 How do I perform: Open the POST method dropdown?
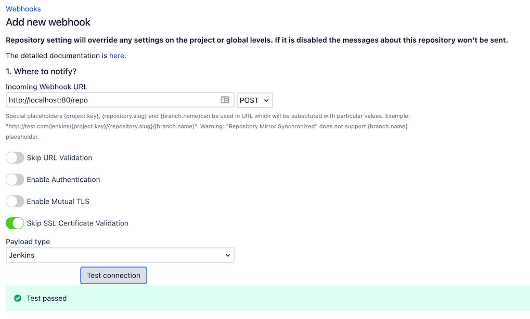(x=254, y=100)
